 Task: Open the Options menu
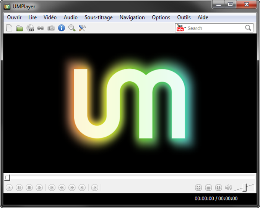161,18
